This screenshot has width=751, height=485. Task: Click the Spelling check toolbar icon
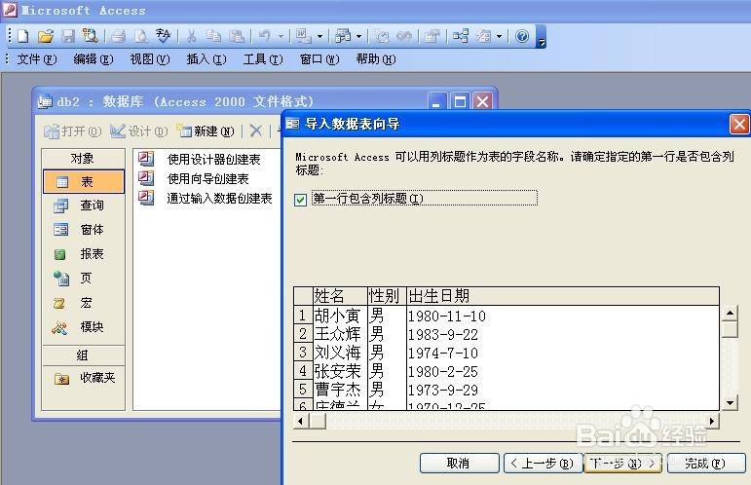tap(163, 36)
